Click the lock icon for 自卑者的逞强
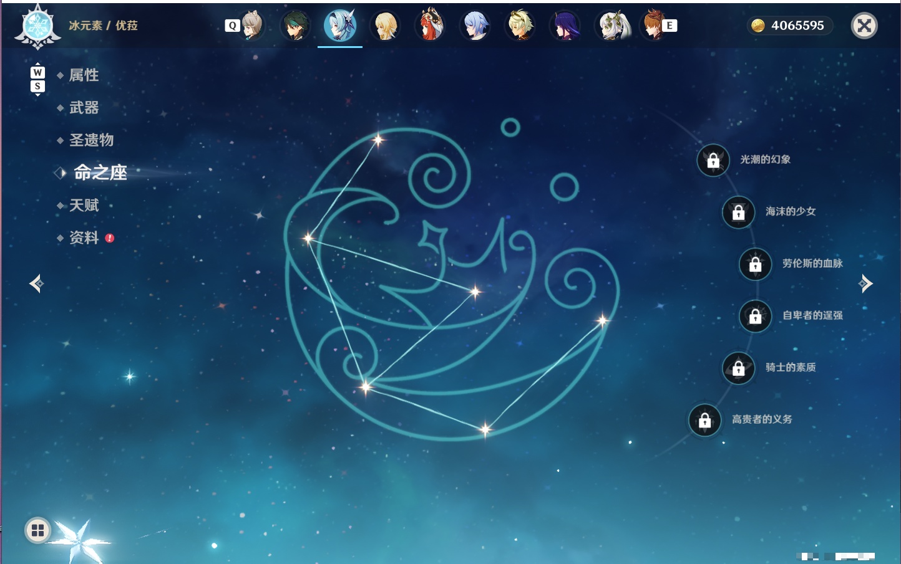Image resolution: width=901 pixels, height=564 pixels. click(x=756, y=316)
